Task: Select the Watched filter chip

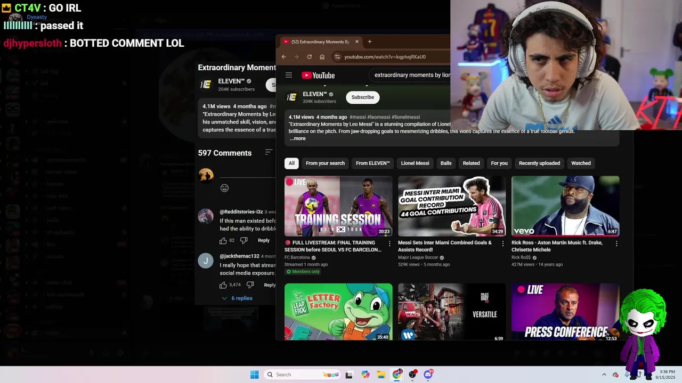Action: [x=581, y=163]
